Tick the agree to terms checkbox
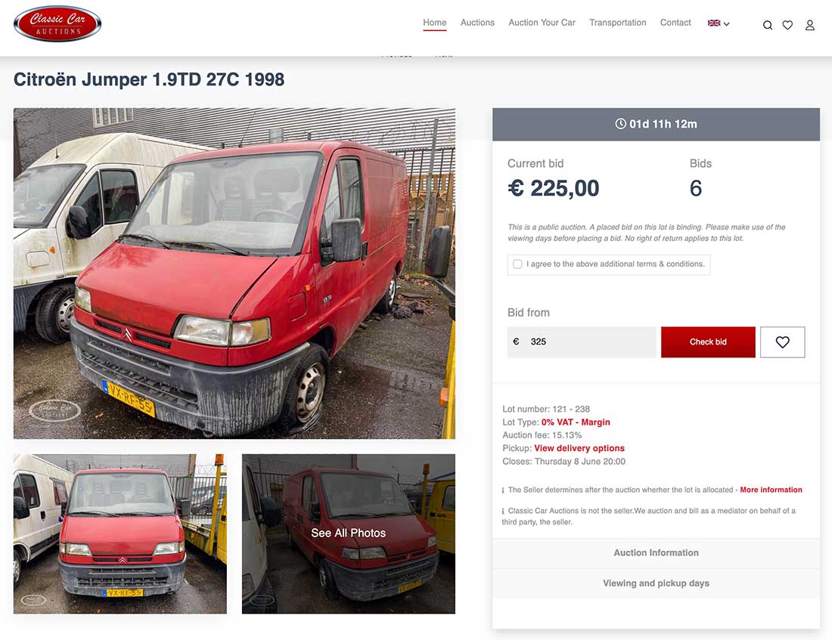 [x=517, y=264]
